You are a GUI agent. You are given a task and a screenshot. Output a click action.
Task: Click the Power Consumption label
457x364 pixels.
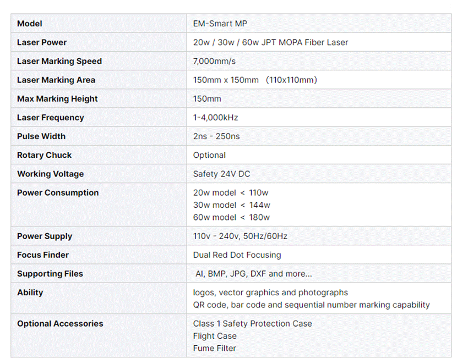pyautogui.click(x=58, y=193)
